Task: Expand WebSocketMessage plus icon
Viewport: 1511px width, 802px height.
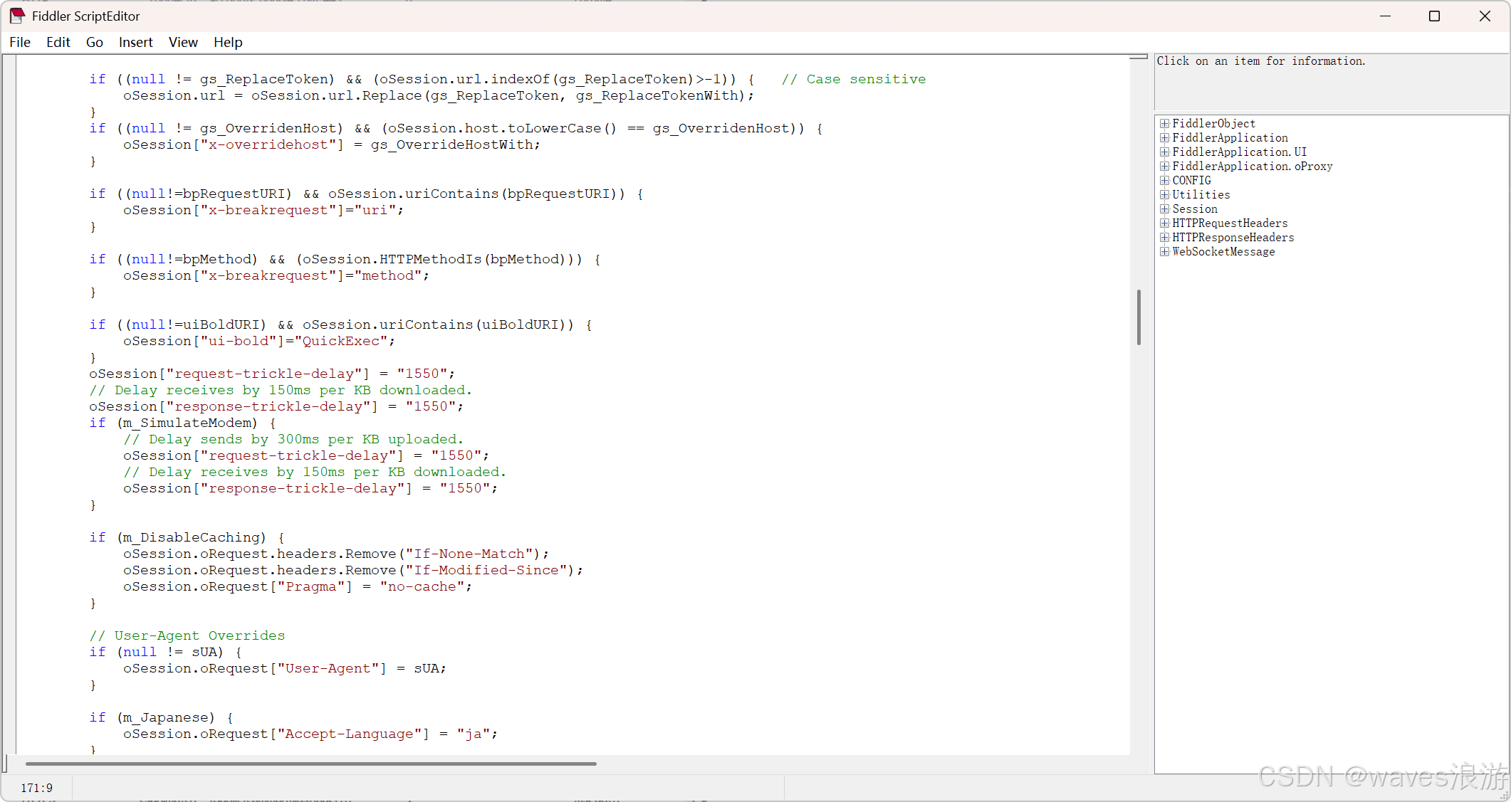Action: pos(1164,252)
